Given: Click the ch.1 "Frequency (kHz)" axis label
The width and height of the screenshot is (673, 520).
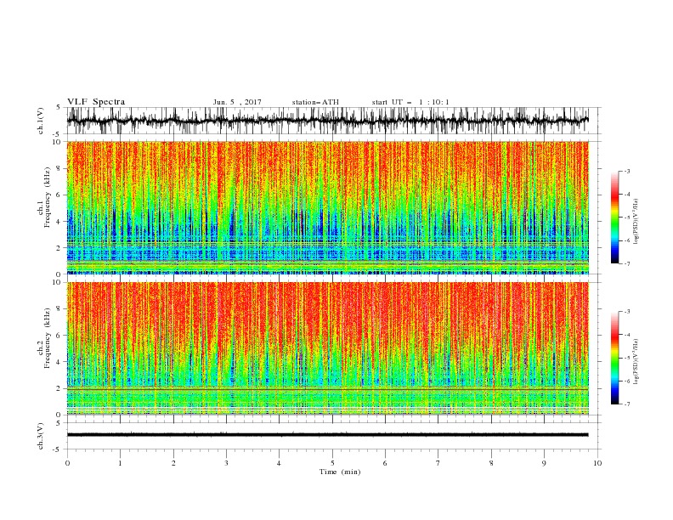Looking at the screenshot, I should tap(47, 198).
